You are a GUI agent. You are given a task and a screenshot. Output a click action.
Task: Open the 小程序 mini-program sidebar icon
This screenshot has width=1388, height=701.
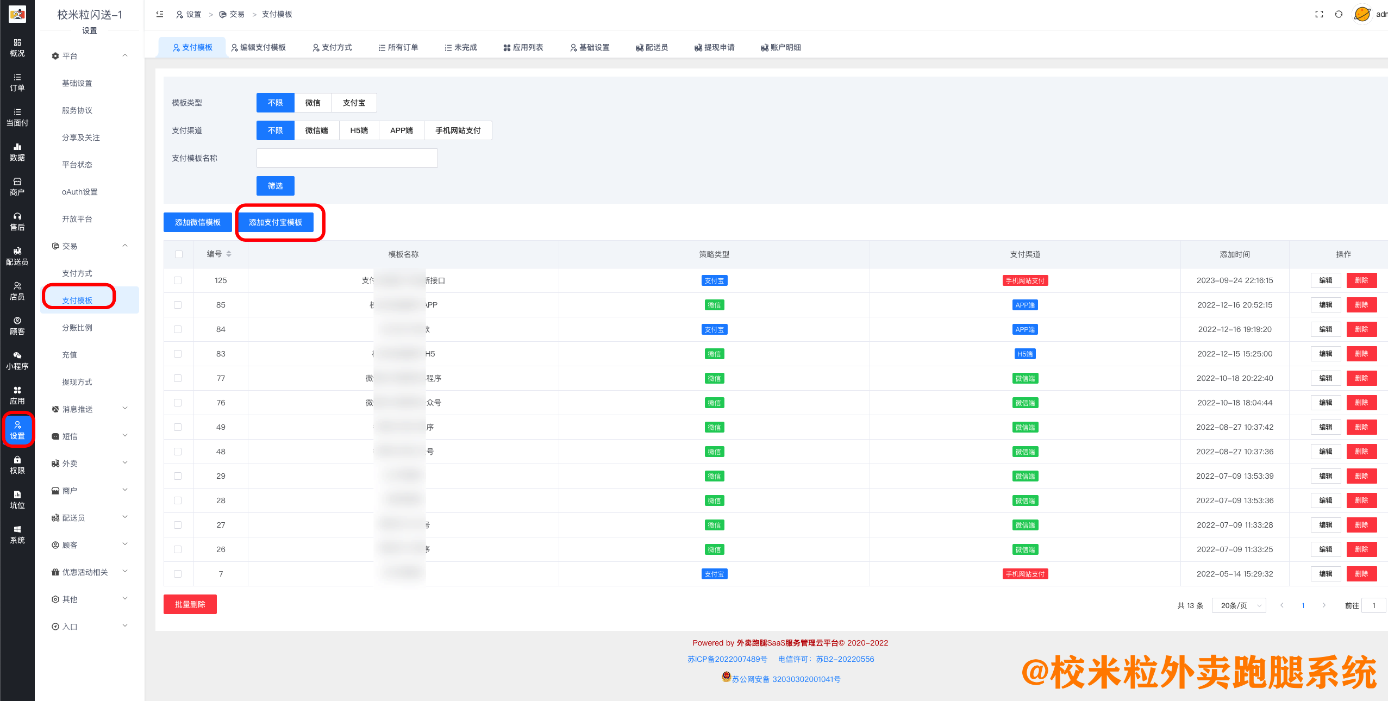17,360
